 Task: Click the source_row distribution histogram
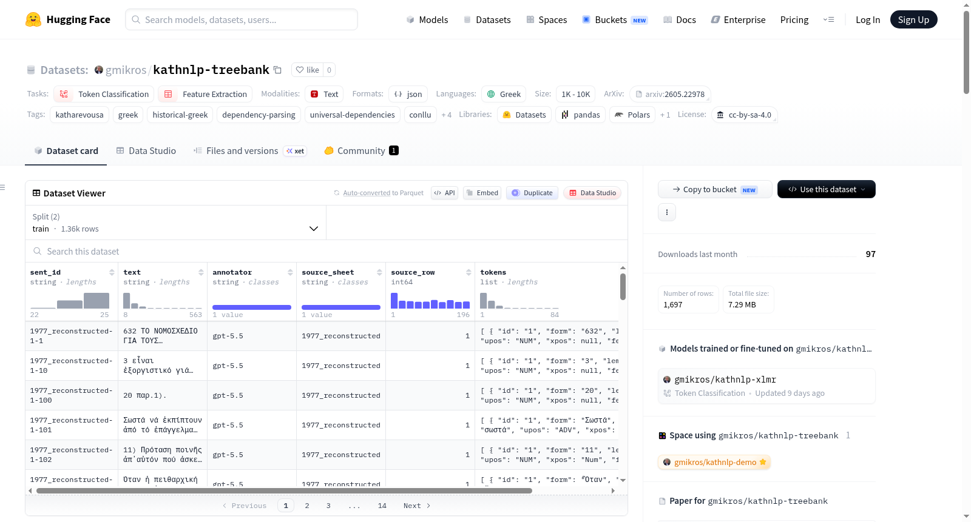[x=430, y=301]
